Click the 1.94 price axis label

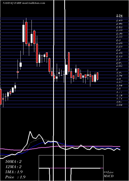pyautogui.click(x=119, y=76)
